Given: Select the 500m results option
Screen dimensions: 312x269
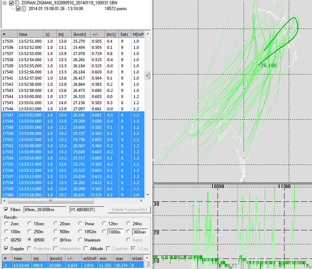Looking at the screenshot, I should point(56,232).
